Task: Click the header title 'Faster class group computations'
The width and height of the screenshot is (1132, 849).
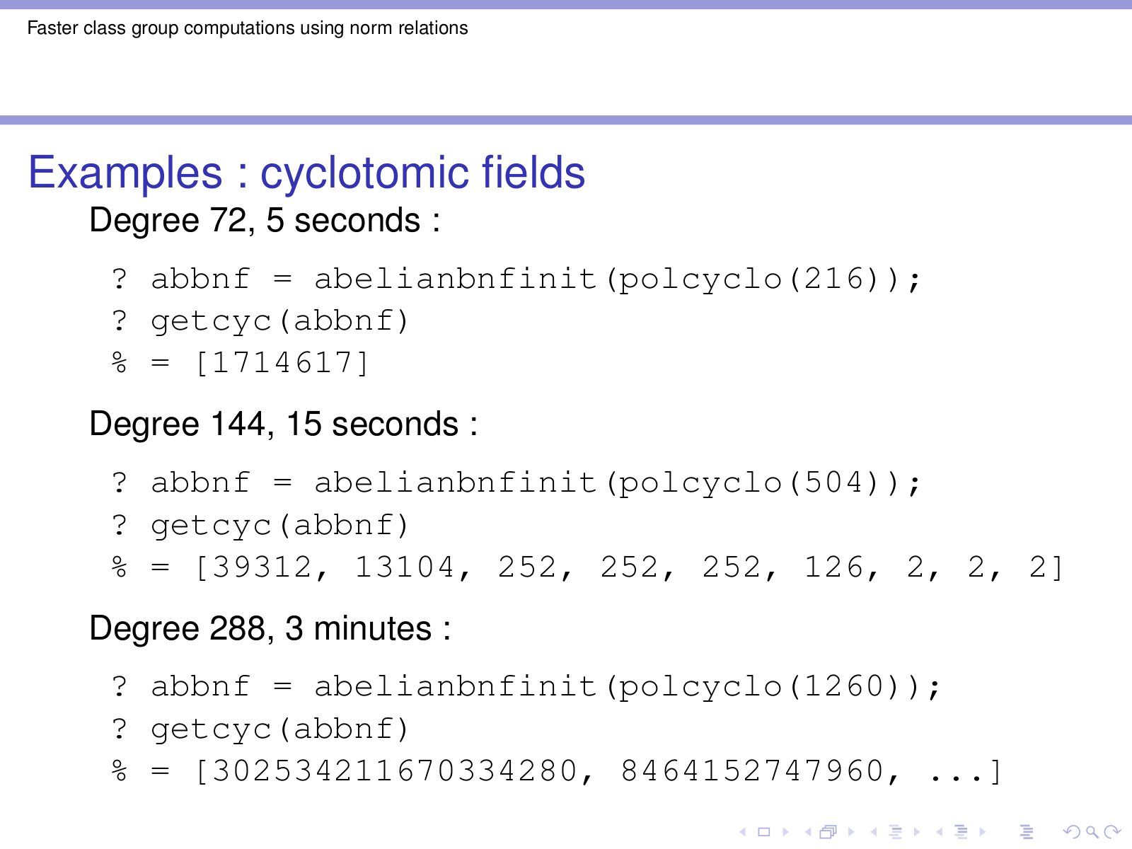Action: pyautogui.click(x=248, y=28)
